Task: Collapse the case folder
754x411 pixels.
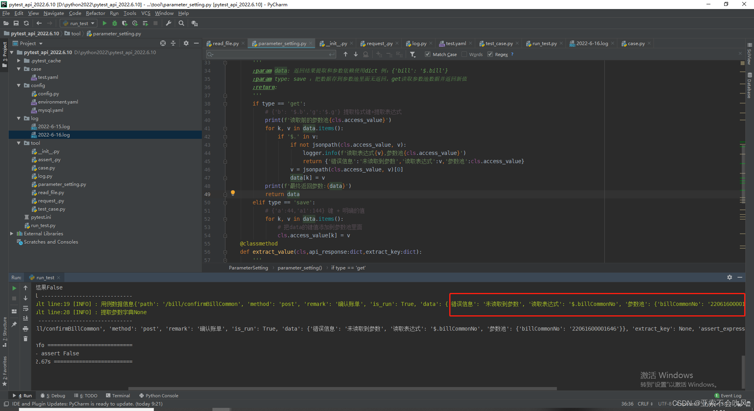Action: pos(19,69)
